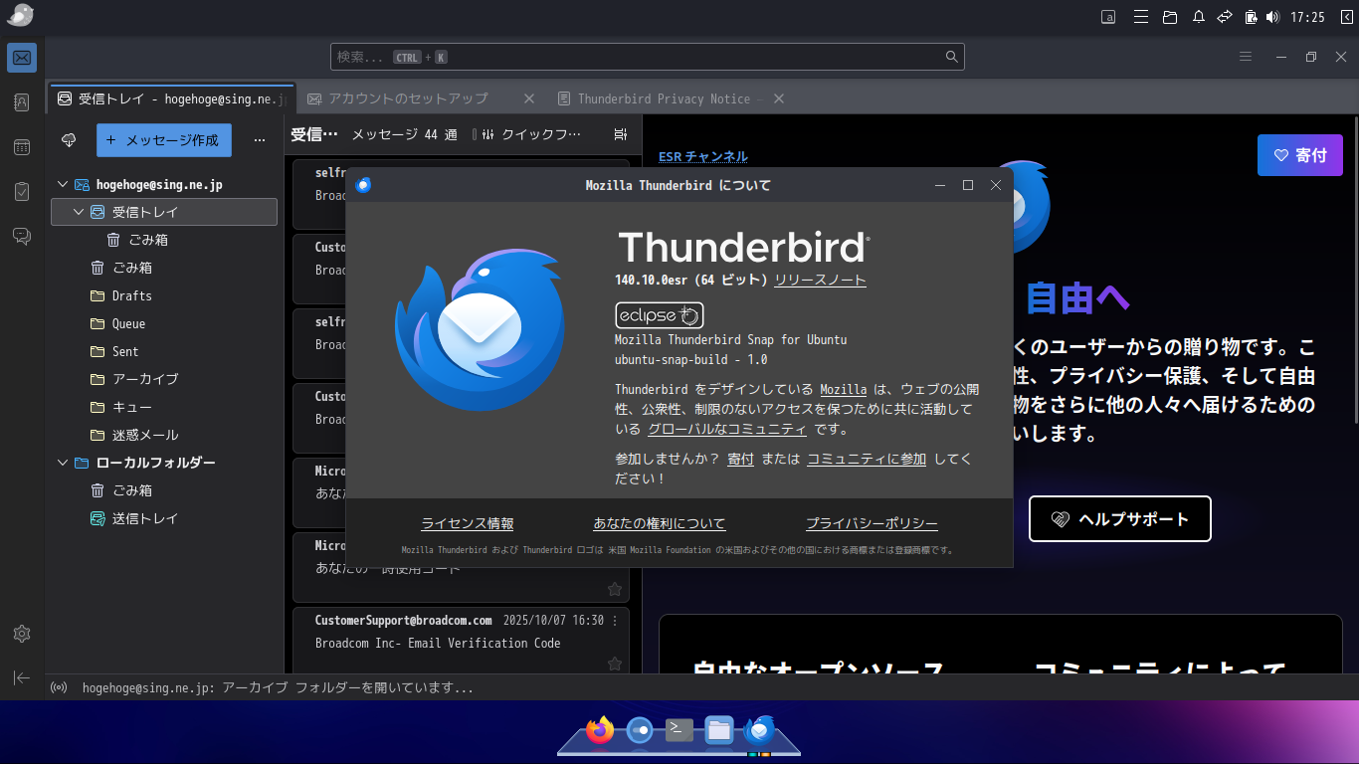Open Thunderbird settings via the gear icon
This screenshot has height=764, width=1359.
click(x=21, y=633)
